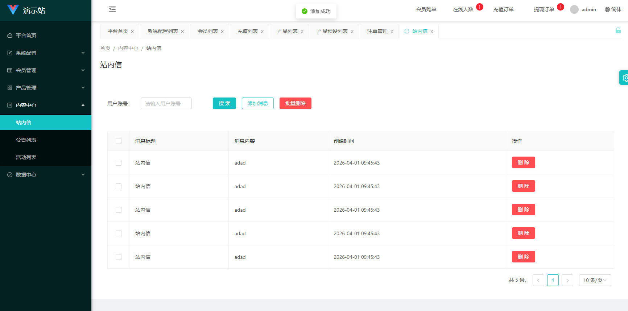Collapse the 内容中心 sidebar section
Image resolution: width=628 pixels, height=311 pixels.
pos(46,105)
